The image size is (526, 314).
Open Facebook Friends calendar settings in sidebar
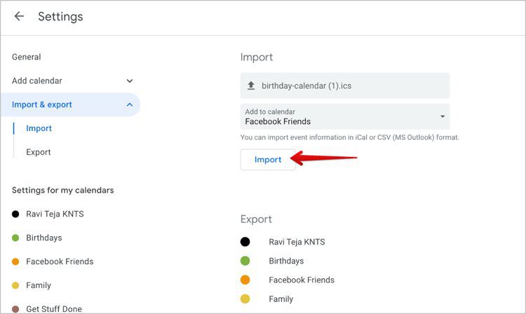pyautogui.click(x=60, y=261)
